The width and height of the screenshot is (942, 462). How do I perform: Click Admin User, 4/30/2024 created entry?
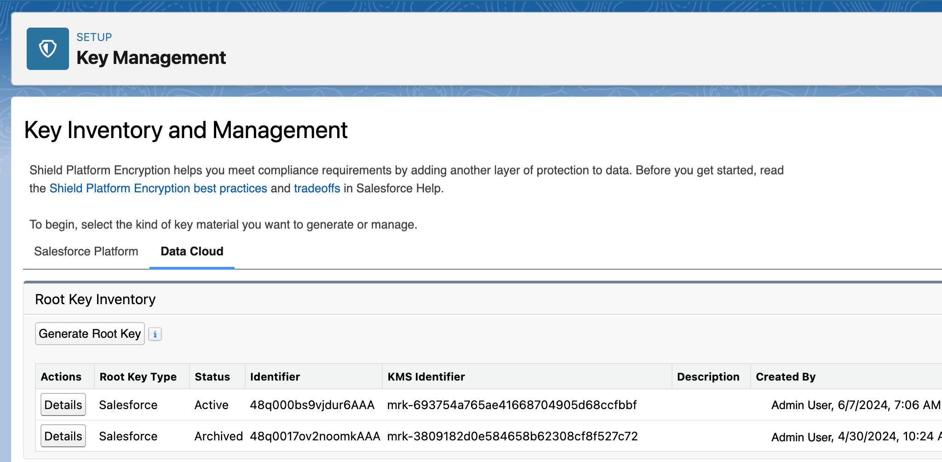click(x=856, y=436)
